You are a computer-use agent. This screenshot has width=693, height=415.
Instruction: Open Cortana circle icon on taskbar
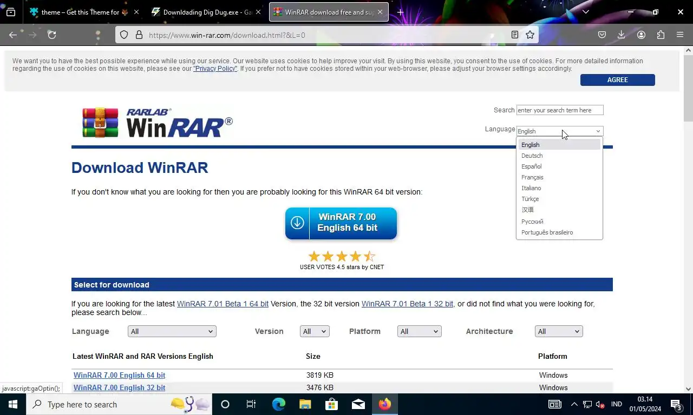[x=225, y=404]
